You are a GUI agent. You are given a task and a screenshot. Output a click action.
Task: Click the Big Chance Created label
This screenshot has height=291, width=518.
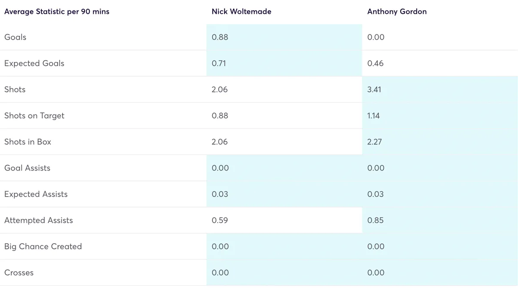pyautogui.click(x=43, y=247)
